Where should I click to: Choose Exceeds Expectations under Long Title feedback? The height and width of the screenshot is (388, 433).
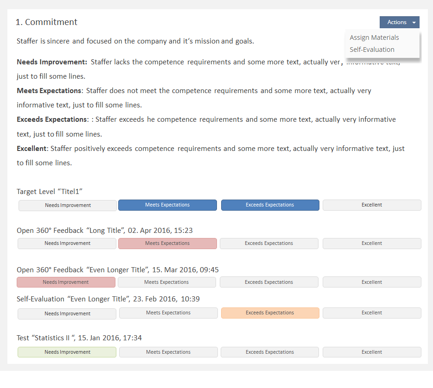tap(269, 243)
